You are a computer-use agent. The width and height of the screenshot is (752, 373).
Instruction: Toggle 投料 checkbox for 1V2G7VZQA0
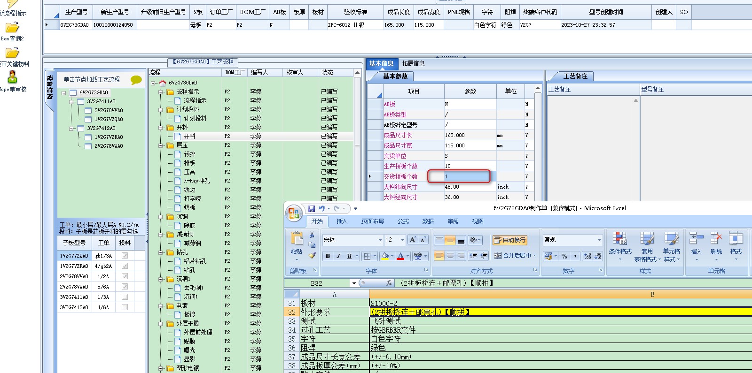tap(125, 256)
